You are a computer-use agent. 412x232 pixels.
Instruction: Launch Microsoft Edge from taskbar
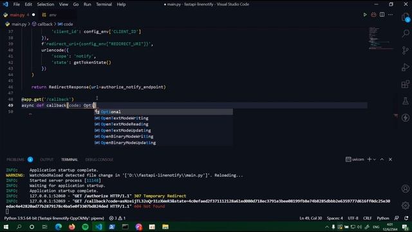click(59, 227)
